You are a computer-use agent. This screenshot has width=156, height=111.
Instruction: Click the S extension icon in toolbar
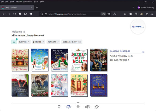coord(136,14)
